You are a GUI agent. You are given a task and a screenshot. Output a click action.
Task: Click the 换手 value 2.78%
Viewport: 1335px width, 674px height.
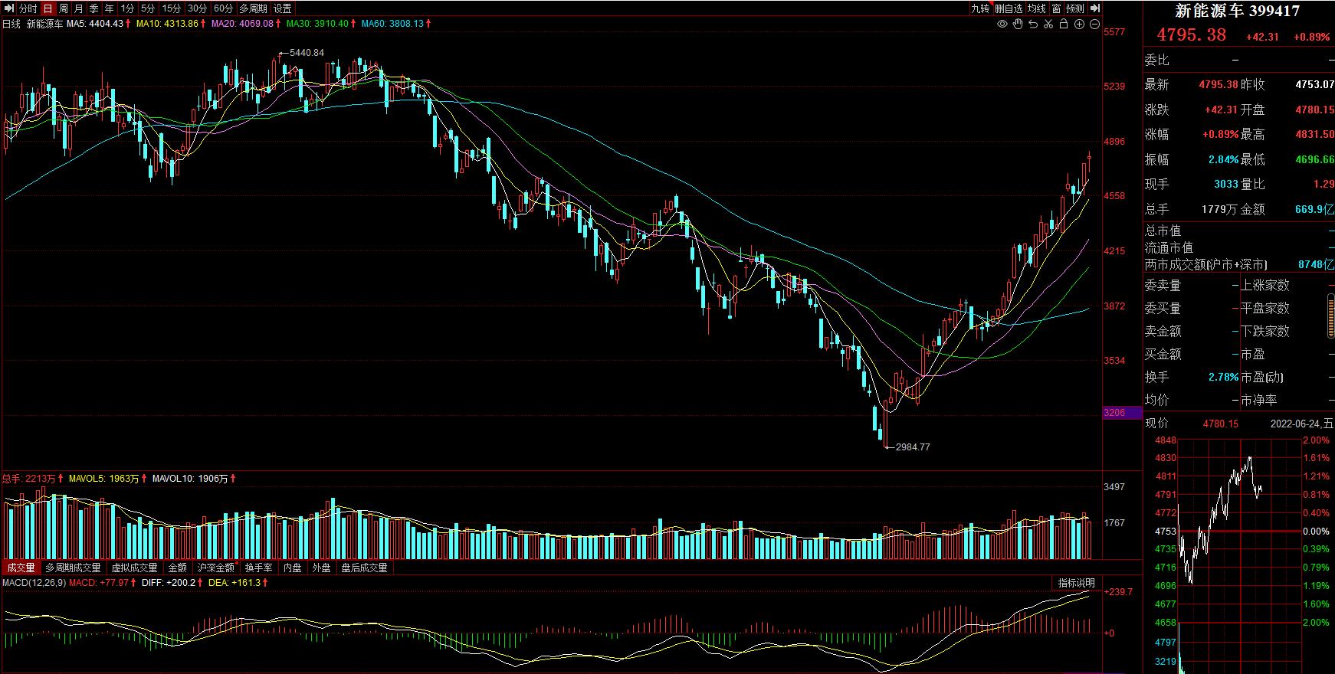tap(1223, 378)
